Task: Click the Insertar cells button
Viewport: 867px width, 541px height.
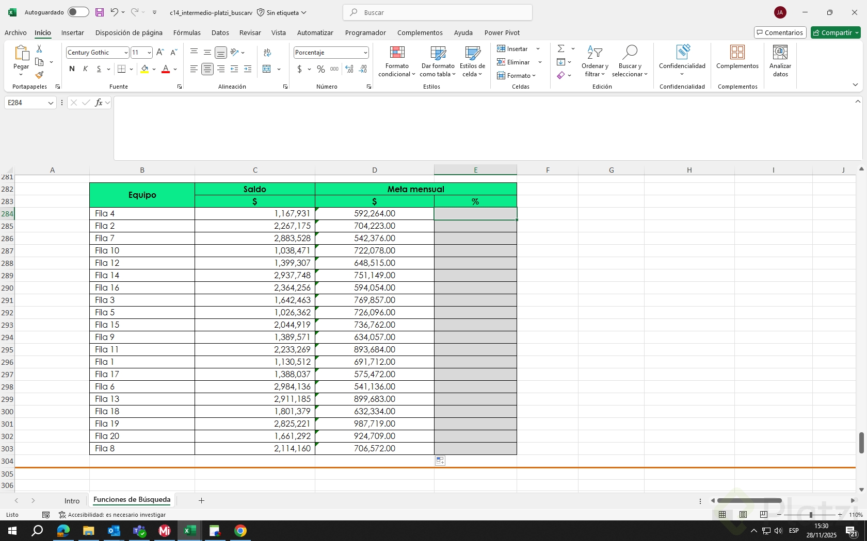Action: 513,49
